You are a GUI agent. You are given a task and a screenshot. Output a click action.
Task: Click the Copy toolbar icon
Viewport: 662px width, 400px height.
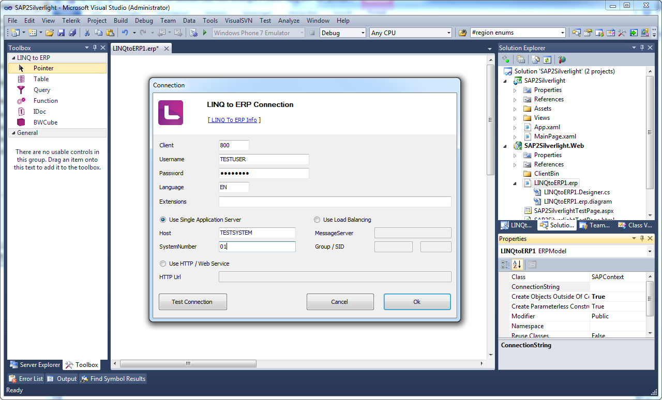(x=99, y=33)
